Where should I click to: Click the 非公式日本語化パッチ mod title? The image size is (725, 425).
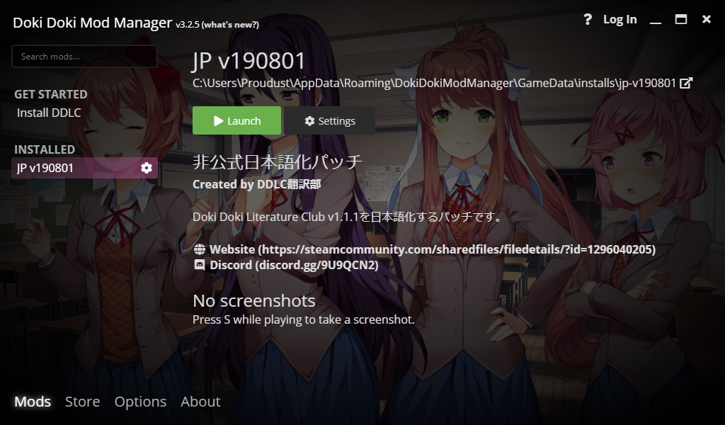(x=278, y=162)
